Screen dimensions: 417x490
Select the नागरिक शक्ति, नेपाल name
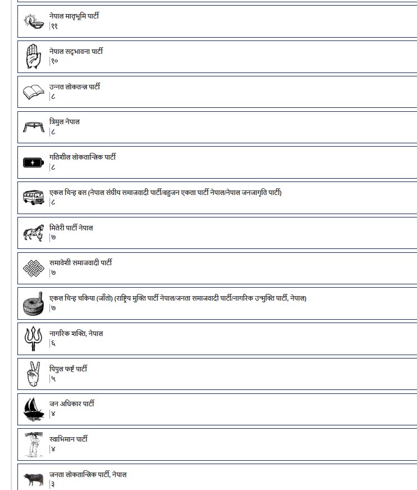click(x=76, y=333)
